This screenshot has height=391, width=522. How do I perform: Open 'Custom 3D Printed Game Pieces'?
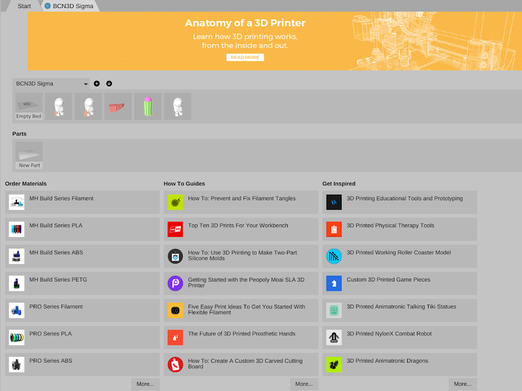pyautogui.click(x=389, y=280)
